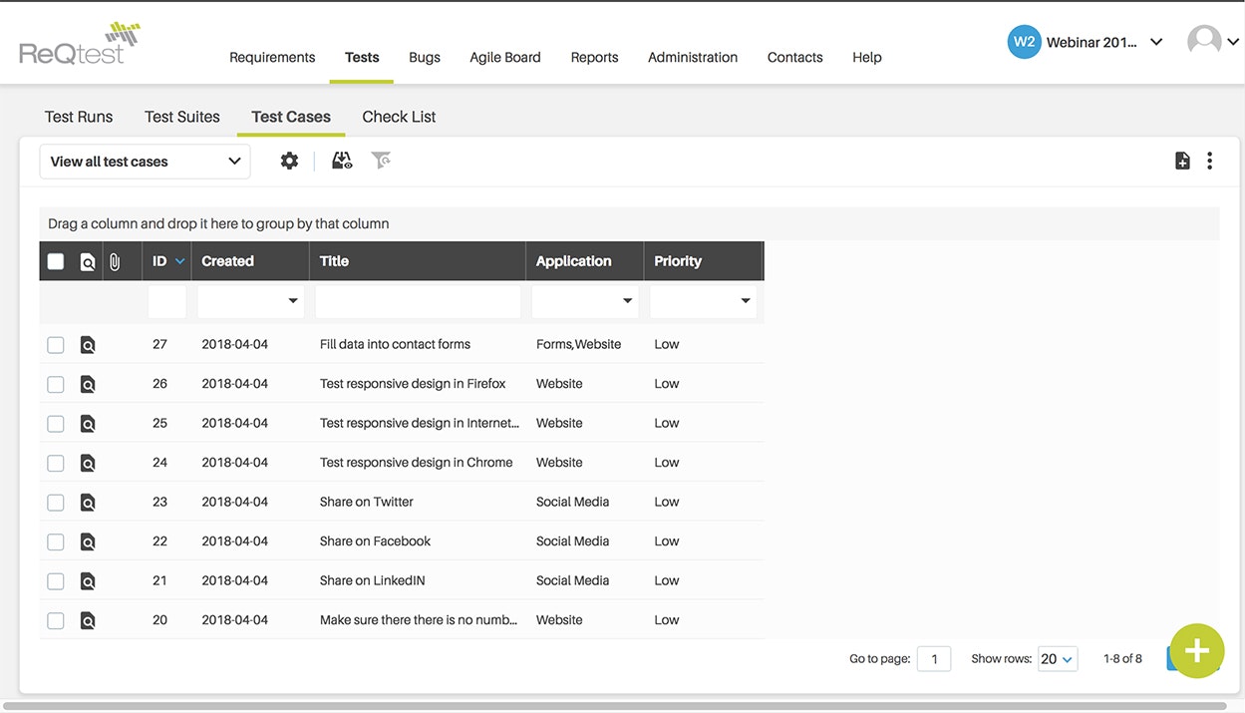Viewport: 1245px width, 713px height.
Task: Open the Agile Board menu
Action: pyautogui.click(x=505, y=57)
